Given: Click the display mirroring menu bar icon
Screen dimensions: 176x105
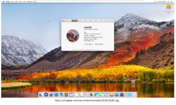Looking at the screenshot, I should click(x=155, y=2).
